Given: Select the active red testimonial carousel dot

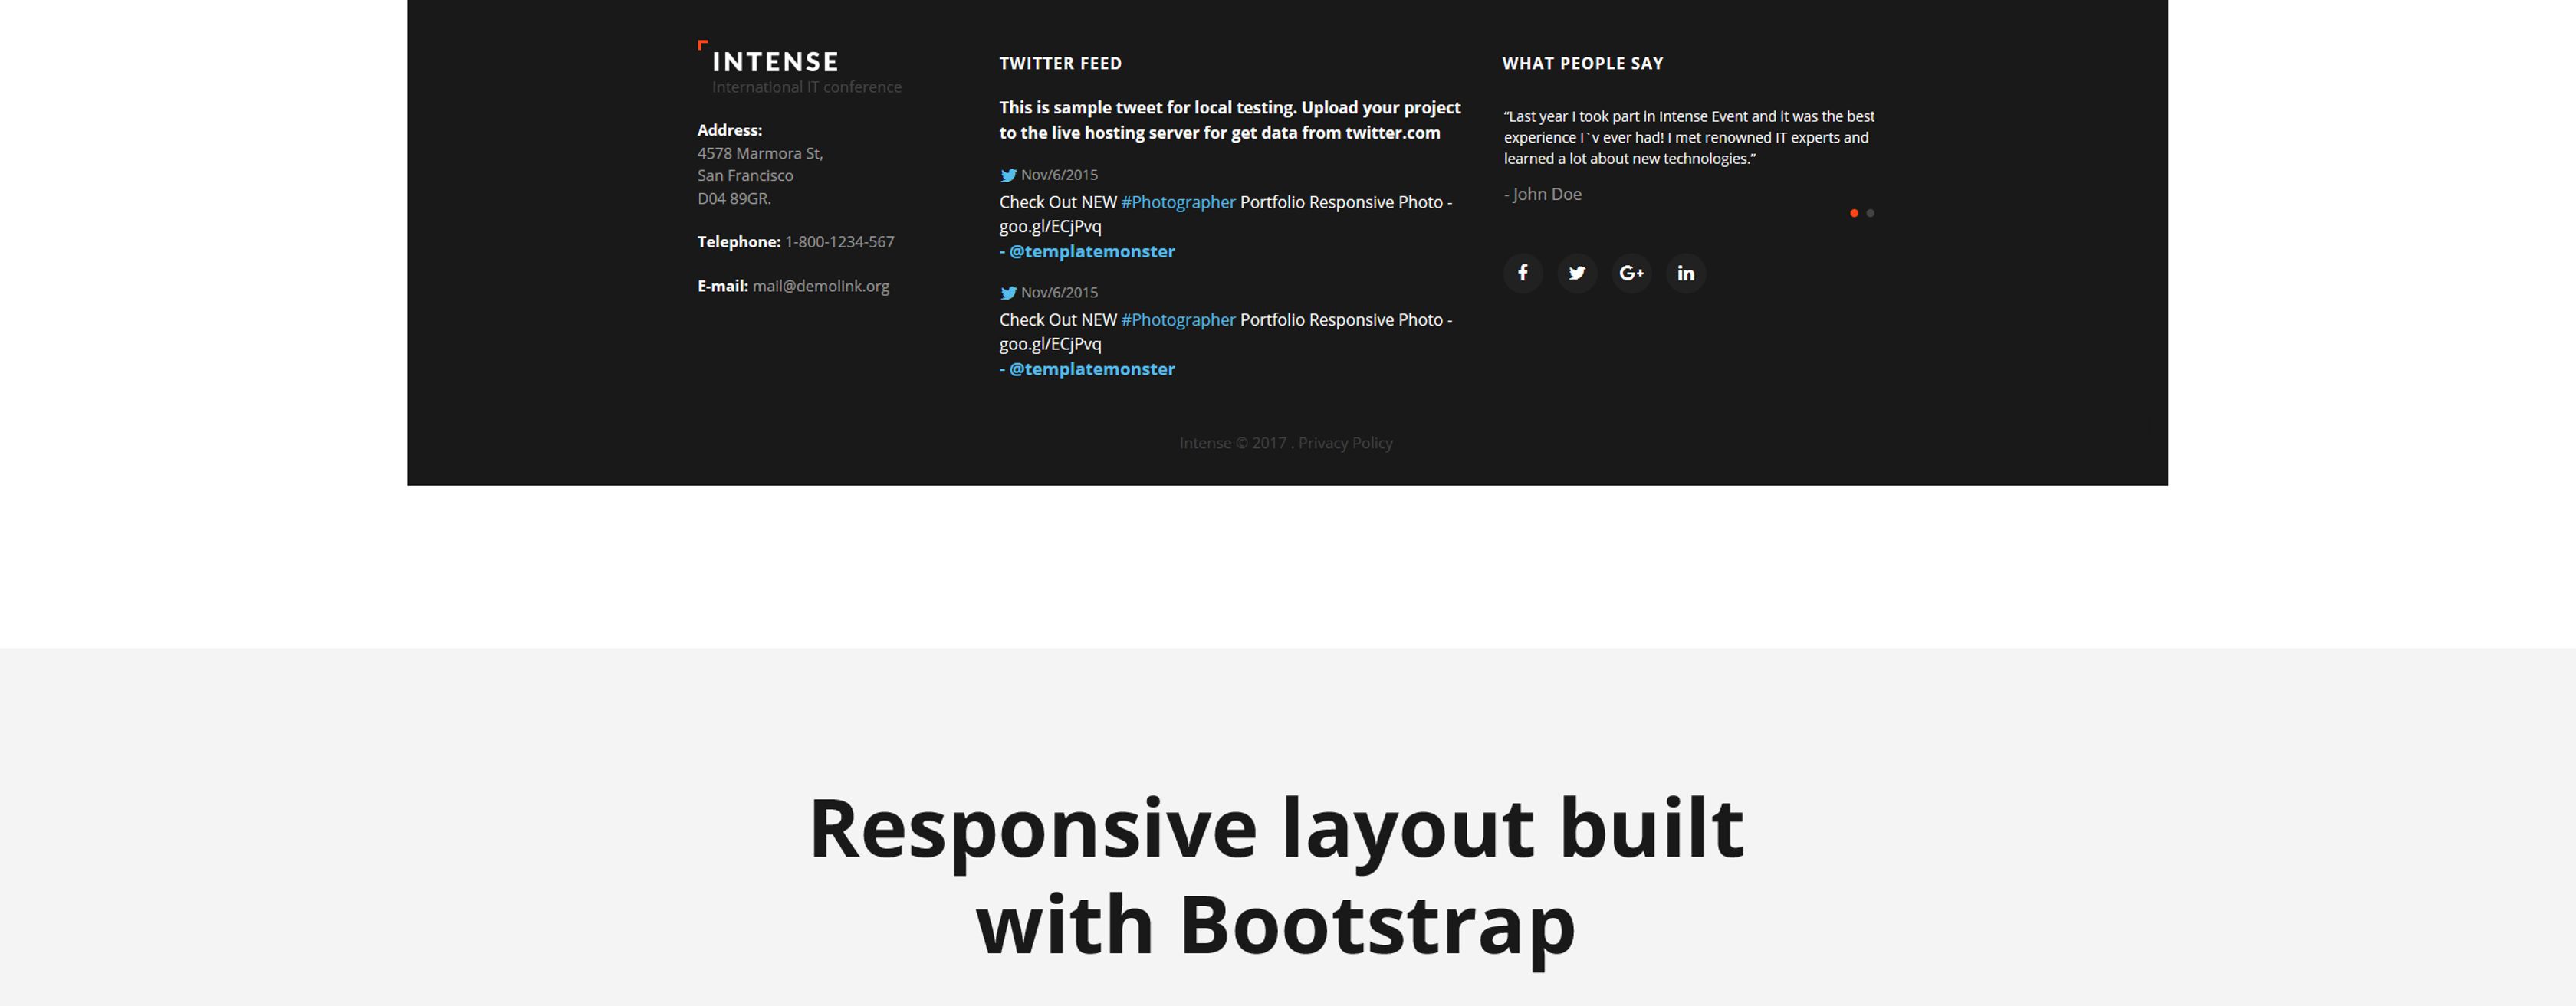Looking at the screenshot, I should [x=1854, y=213].
